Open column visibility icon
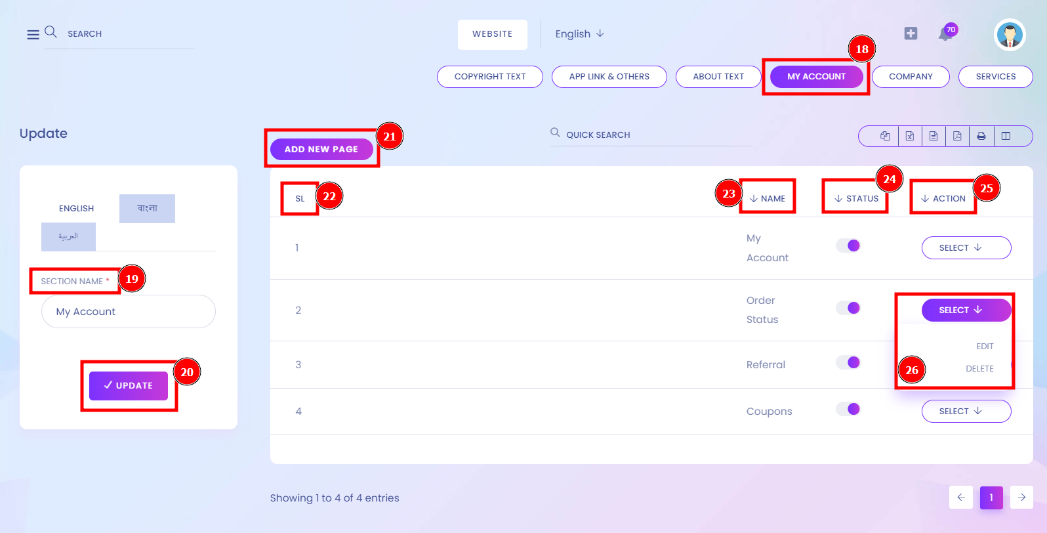Viewport: 1047px width, 533px height. (x=1006, y=136)
